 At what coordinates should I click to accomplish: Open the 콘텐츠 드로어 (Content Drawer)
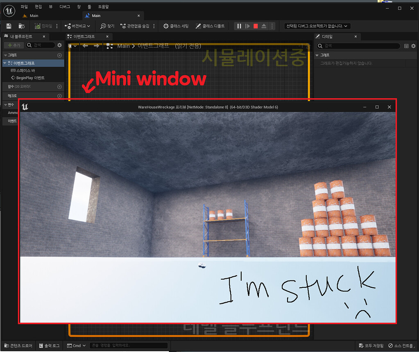click(18, 345)
